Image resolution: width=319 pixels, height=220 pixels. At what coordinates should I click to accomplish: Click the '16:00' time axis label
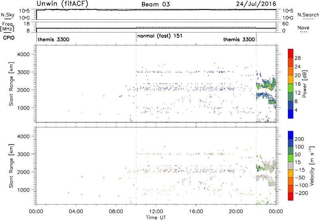click(196, 212)
